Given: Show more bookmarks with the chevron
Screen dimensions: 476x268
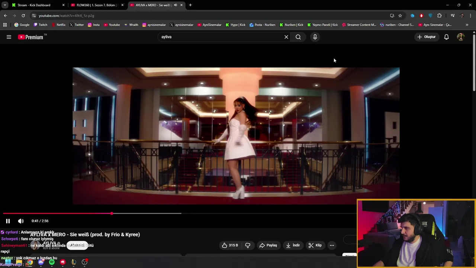Looking at the screenshot, I should click(467, 25).
